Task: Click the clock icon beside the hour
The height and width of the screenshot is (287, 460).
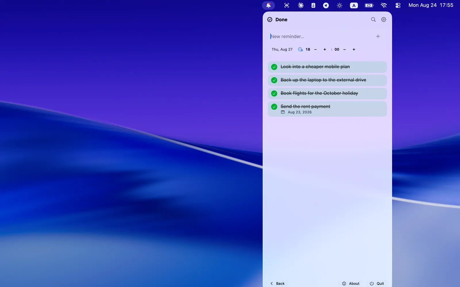Action: pyautogui.click(x=300, y=49)
